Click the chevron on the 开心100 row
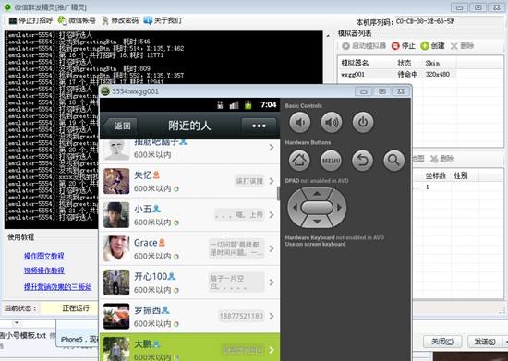508x361 pixels. tap(272, 283)
